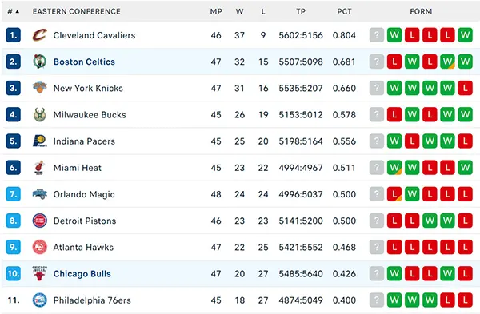
Task: Click the Miami Heat logo
Action: [39, 168]
